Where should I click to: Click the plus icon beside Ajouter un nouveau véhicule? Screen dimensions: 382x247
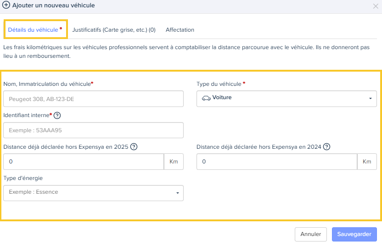pos(6,6)
